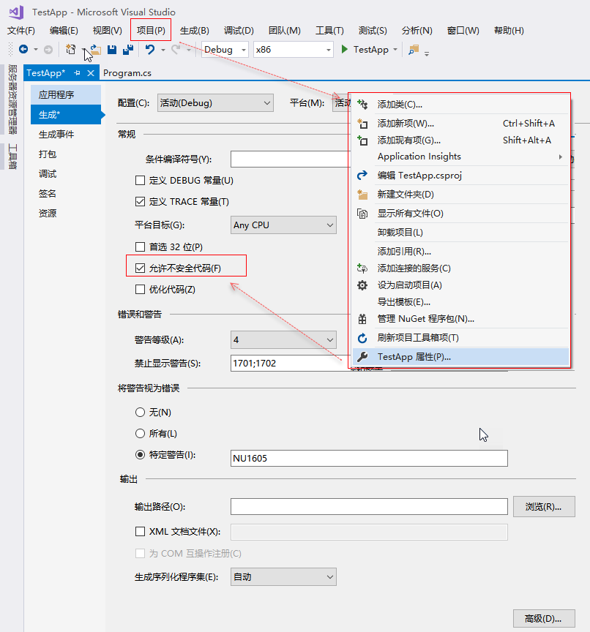Open the Any CPU platform target dropdown

point(283,225)
